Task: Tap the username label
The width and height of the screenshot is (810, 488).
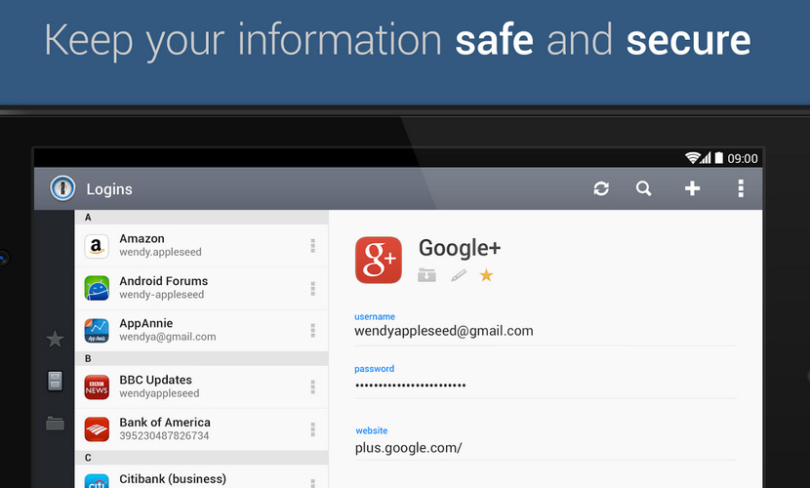Action: click(375, 316)
